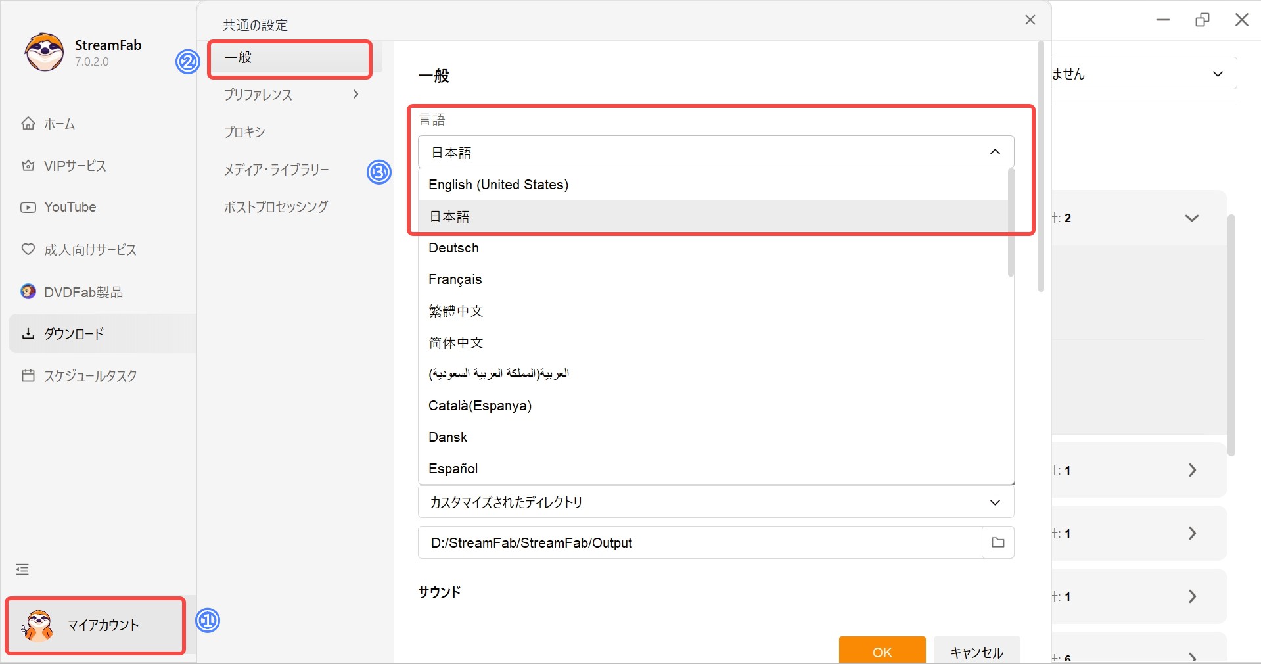
Task: Click the マイアカウント avatar icon
Action: point(37,625)
